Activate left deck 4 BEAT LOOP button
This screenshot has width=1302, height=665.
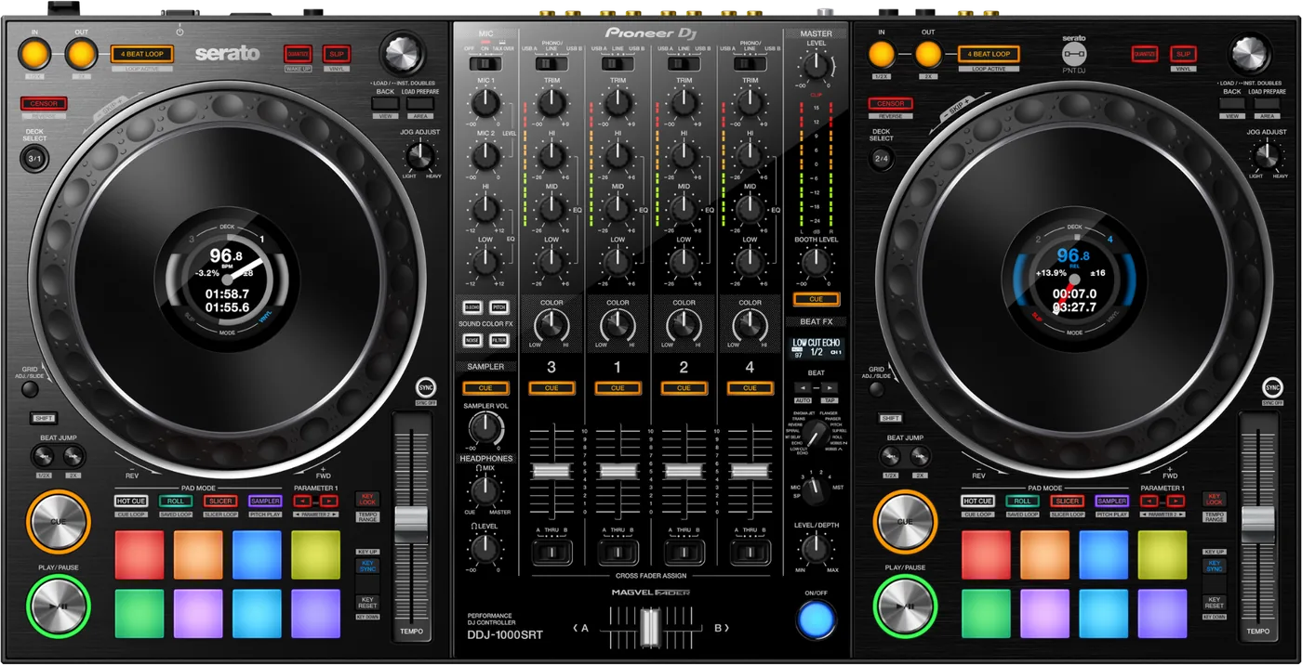[142, 55]
